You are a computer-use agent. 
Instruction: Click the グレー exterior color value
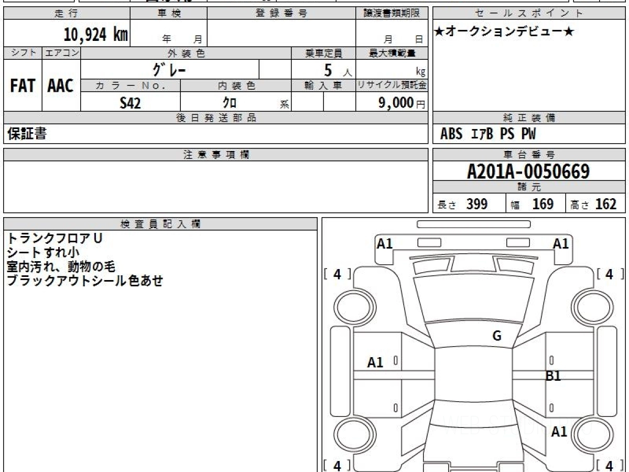tap(169, 69)
